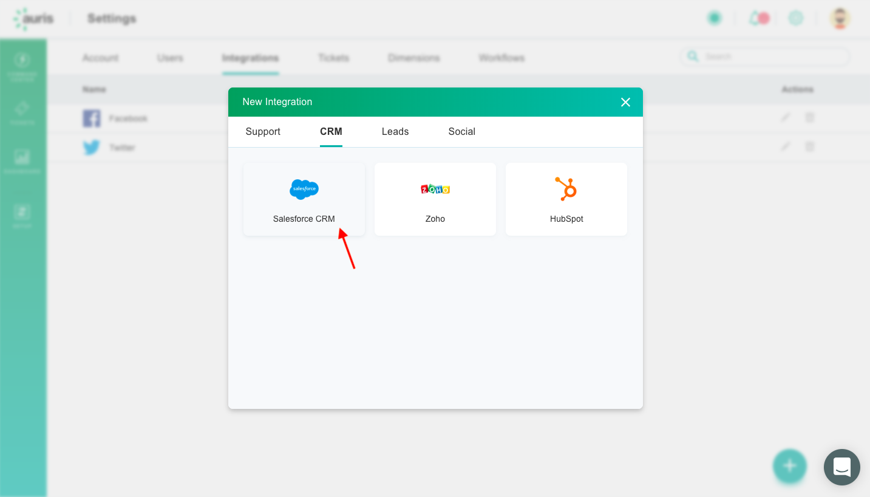Delete the Twitter integration
The height and width of the screenshot is (497, 870).
[809, 146]
